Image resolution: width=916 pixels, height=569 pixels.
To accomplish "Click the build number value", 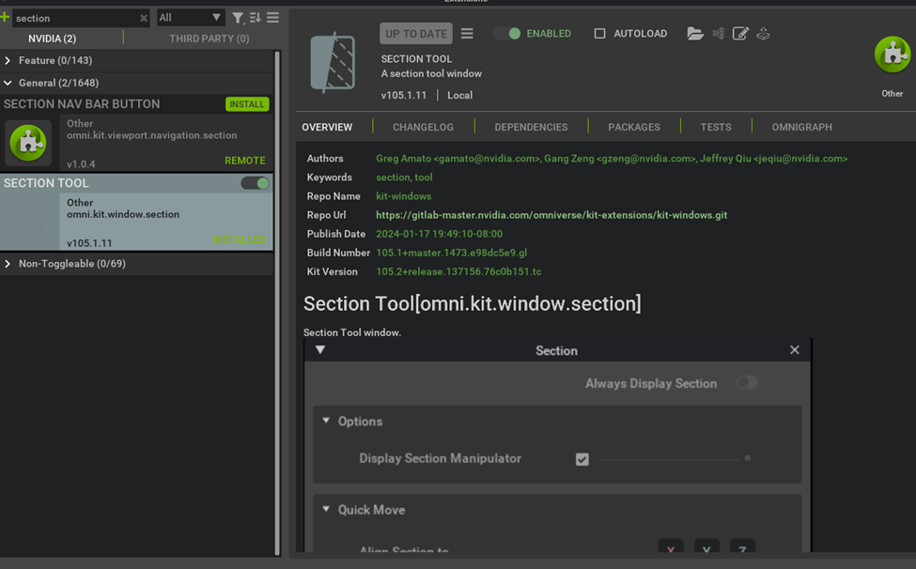I will (452, 253).
